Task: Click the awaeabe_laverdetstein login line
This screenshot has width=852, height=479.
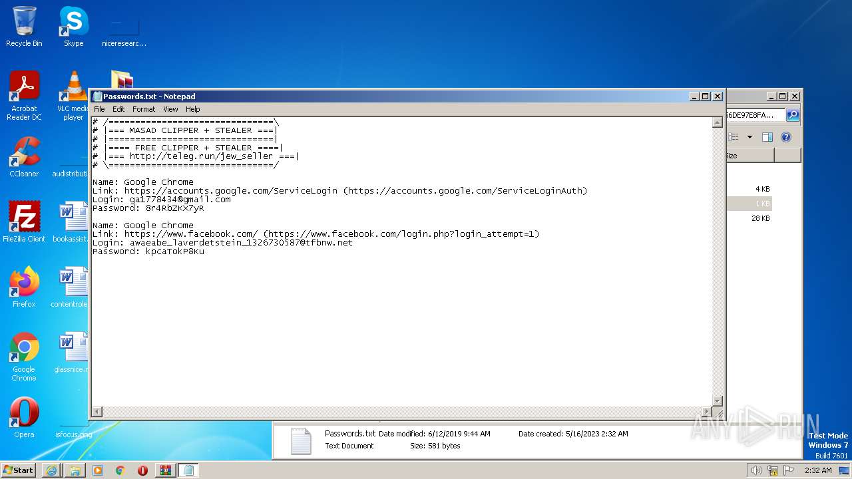Action: tap(223, 243)
